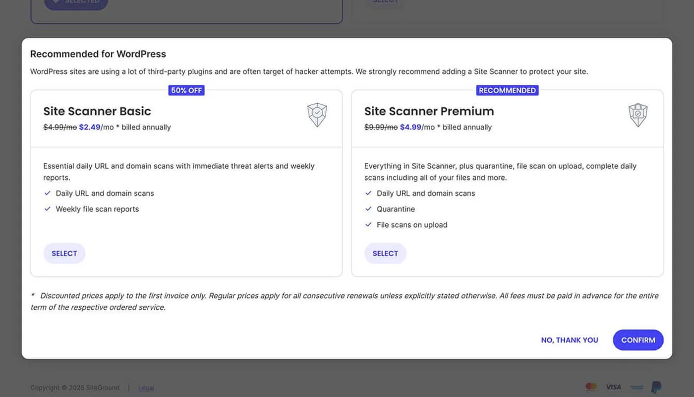This screenshot has width=694, height=397.
Task: Click the RECOMMENDED badge on Premium card
Action: click(507, 90)
